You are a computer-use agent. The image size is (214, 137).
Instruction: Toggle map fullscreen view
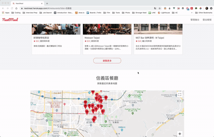(180, 95)
